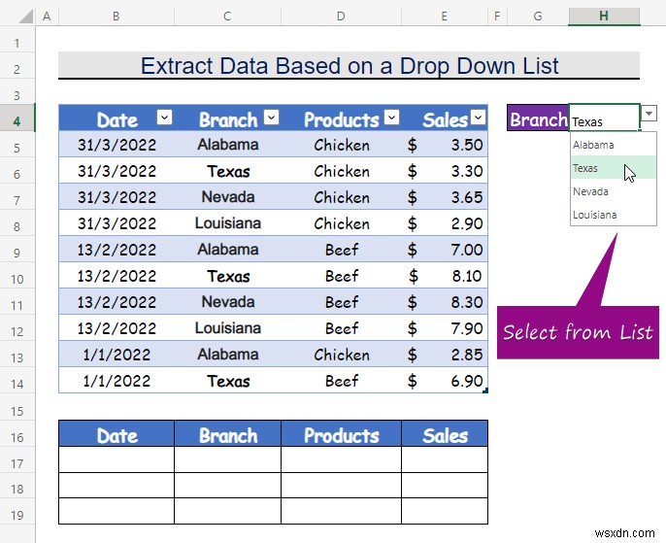Click the purple Branch label cell
The height and width of the screenshot is (543, 666).
coord(538,118)
